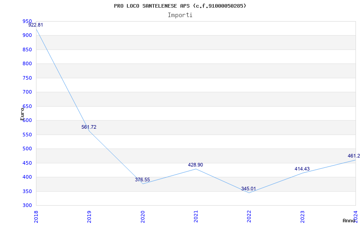Click the 2021 x-axis year label
The height and width of the screenshot is (225, 360).
(196, 216)
